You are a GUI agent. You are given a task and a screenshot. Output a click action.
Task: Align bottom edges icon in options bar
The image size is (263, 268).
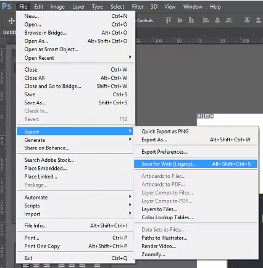coord(191,20)
